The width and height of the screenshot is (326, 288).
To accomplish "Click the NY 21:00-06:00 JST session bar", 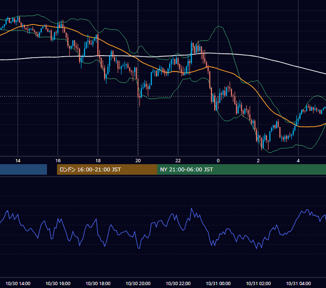I will [x=241, y=169].
